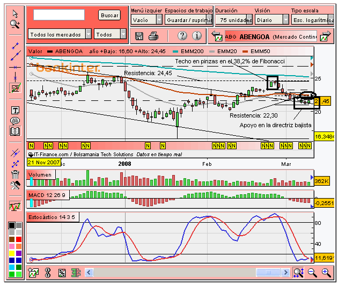Open the green indicators icon at bottom
This screenshot has height=285, width=338.
point(76,273)
